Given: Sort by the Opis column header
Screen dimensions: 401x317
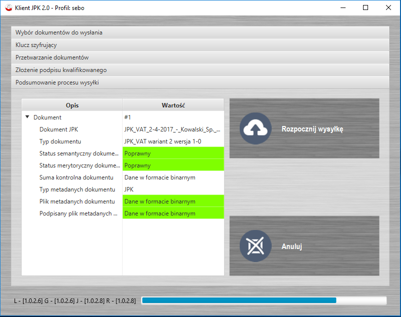Looking at the screenshot, I should click(72, 105).
